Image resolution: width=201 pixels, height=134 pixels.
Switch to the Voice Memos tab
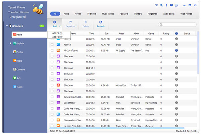pyautogui.click(x=186, y=14)
